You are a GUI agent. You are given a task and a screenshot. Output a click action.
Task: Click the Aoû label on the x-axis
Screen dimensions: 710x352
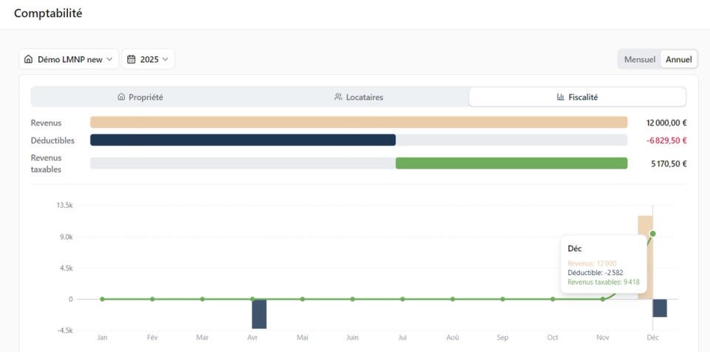point(453,337)
